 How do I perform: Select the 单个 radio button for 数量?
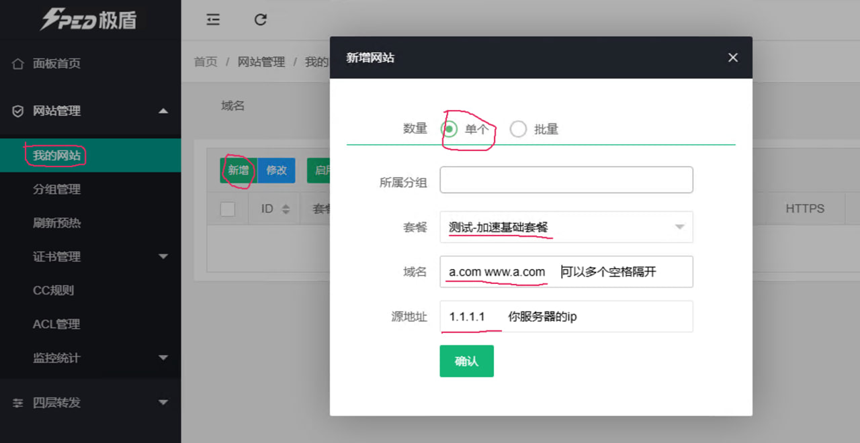coord(448,129)
